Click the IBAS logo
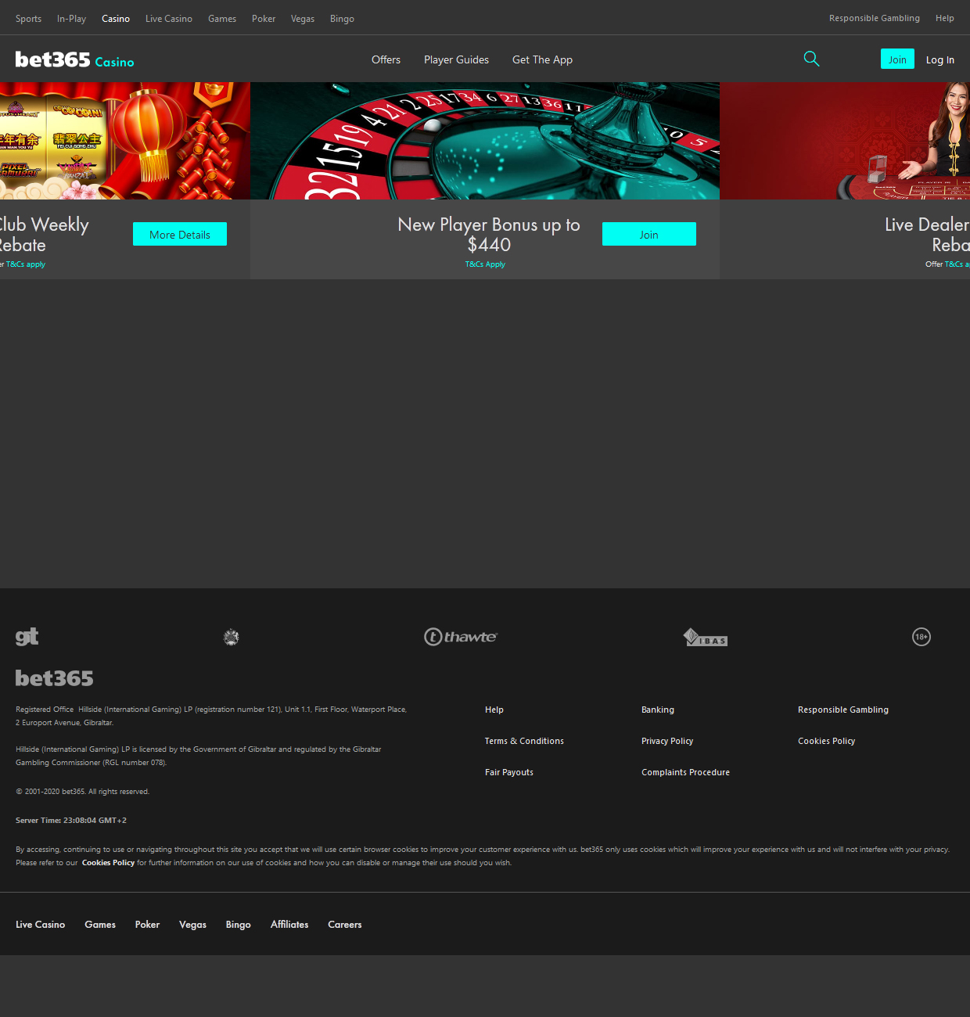970x1017 pixels. click(x=706, y=638)
